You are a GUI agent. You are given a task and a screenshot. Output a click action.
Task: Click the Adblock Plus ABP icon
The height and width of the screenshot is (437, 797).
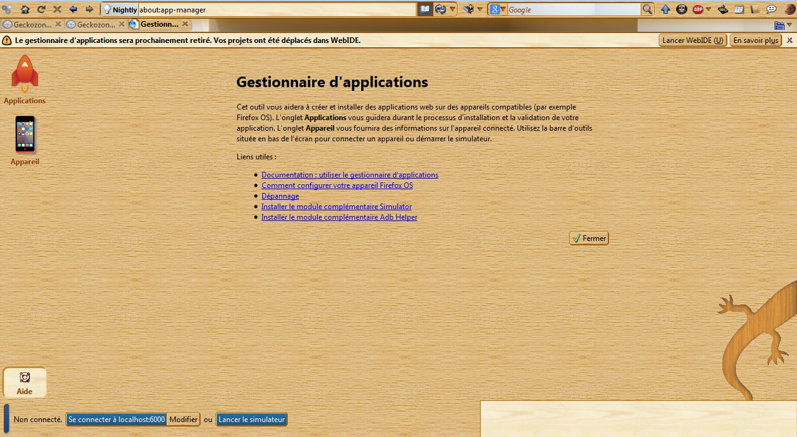pyautogui.click(x=699, y=9)
